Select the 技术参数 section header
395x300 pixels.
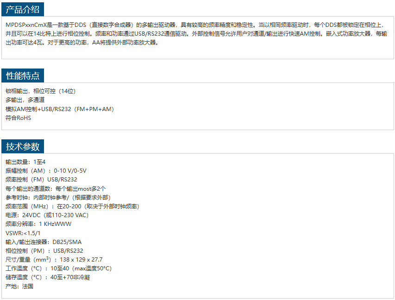tap(23, 147)
